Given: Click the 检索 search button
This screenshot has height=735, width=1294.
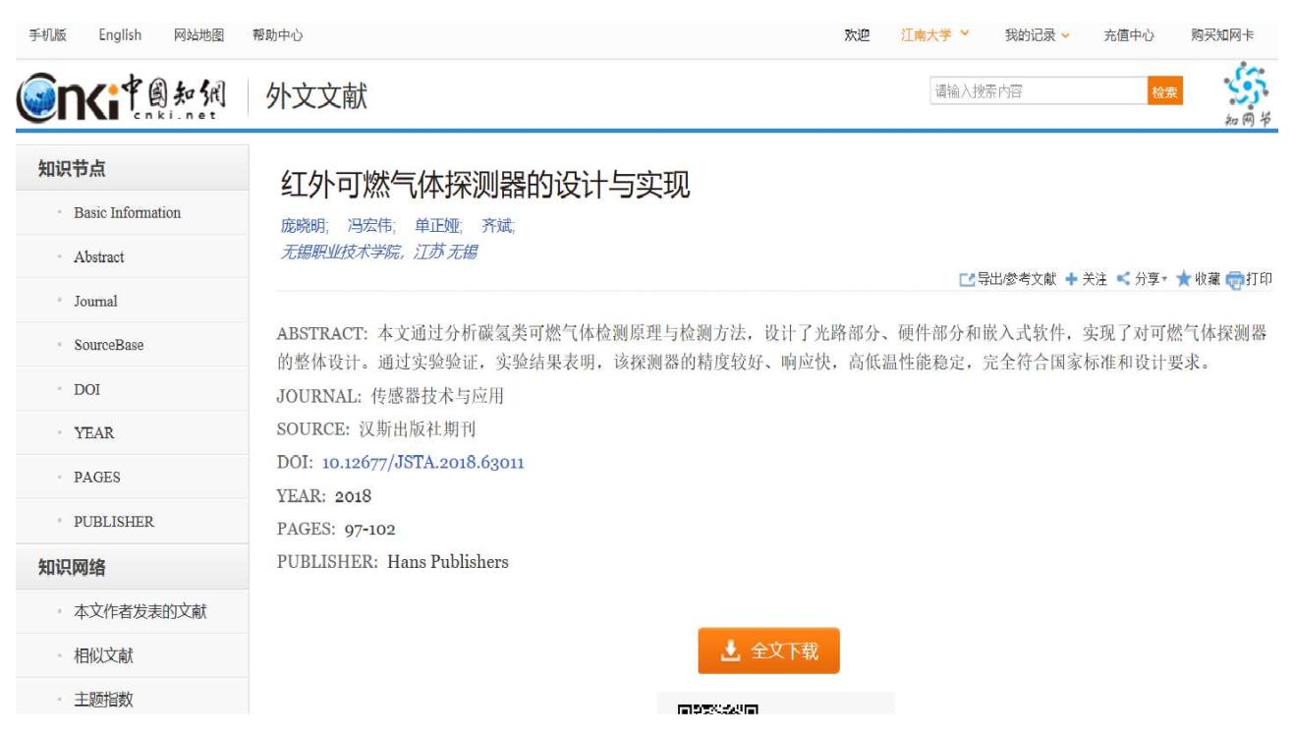Looking at the screenshot, I should (x=1164, y=92).
